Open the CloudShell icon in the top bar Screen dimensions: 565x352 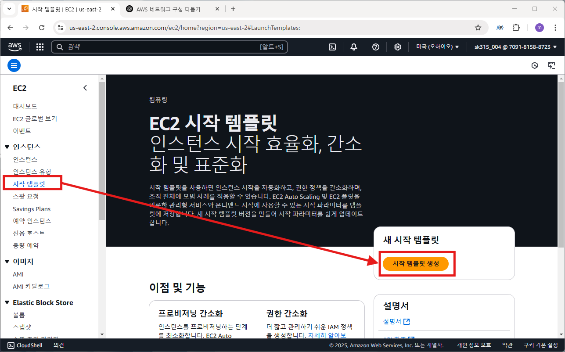[x=332, y=47]
